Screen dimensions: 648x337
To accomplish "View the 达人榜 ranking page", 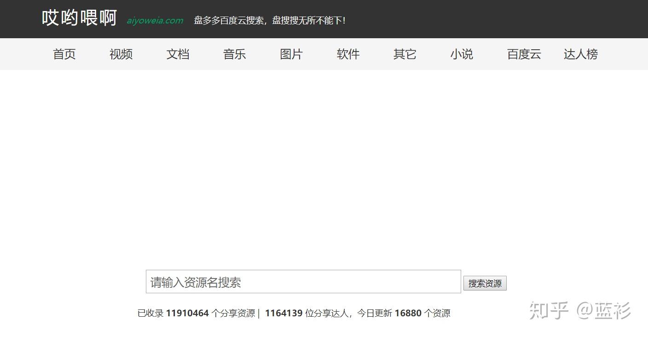I will 581,54.
